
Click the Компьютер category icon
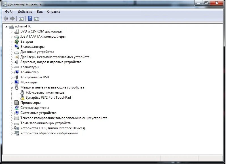coord(17,72)
